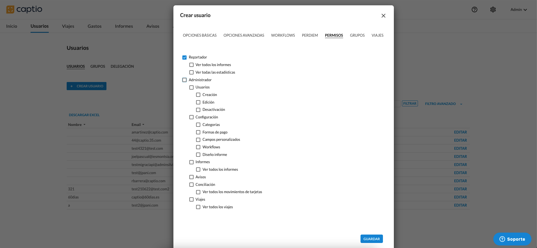Screen dimensions: 537x248
Task: Check the Diseño informe checkbox
Action: pos(198,155)
